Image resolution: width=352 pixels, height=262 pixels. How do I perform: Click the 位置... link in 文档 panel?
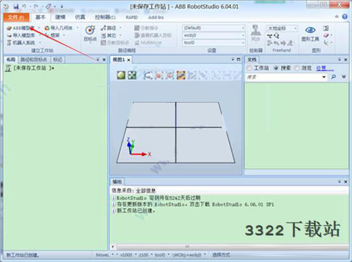(x=325, y=68)
